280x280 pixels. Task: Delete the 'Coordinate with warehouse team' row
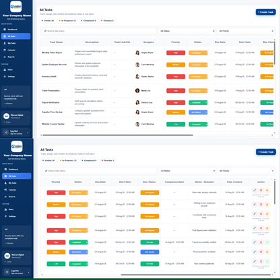tap(261, 214)
